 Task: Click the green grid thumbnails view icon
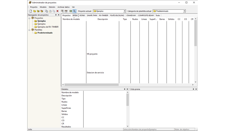tap(71, 11)
